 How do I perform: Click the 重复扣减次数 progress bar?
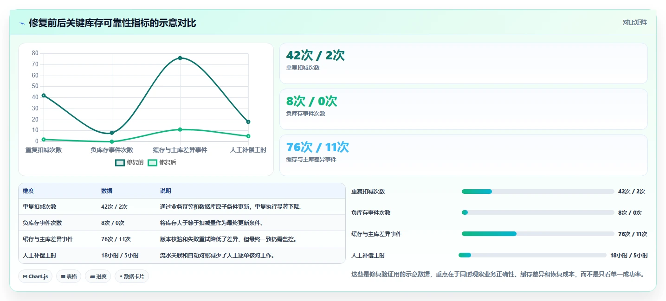(x=538, y=192)
